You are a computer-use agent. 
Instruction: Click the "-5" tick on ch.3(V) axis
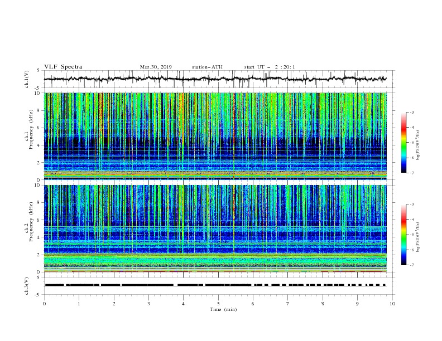click(x=38, y=295)
